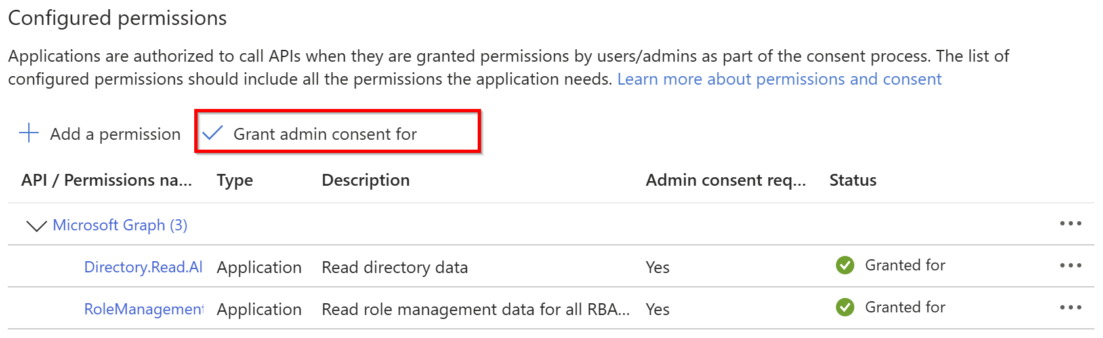Click green granted check icon for Directory.Read.All
This screenshot has width=1103, height=338.
[845, 265]
